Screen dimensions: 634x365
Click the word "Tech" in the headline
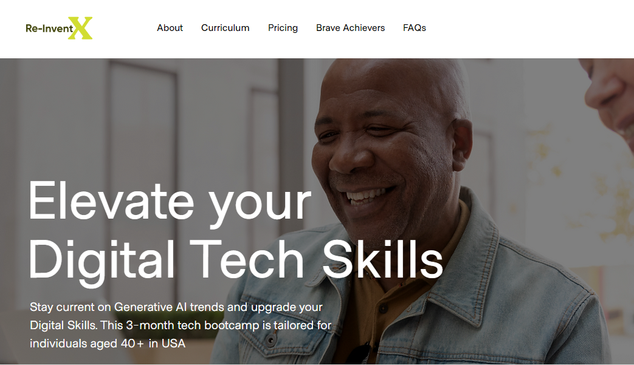(x=247, y=259)
